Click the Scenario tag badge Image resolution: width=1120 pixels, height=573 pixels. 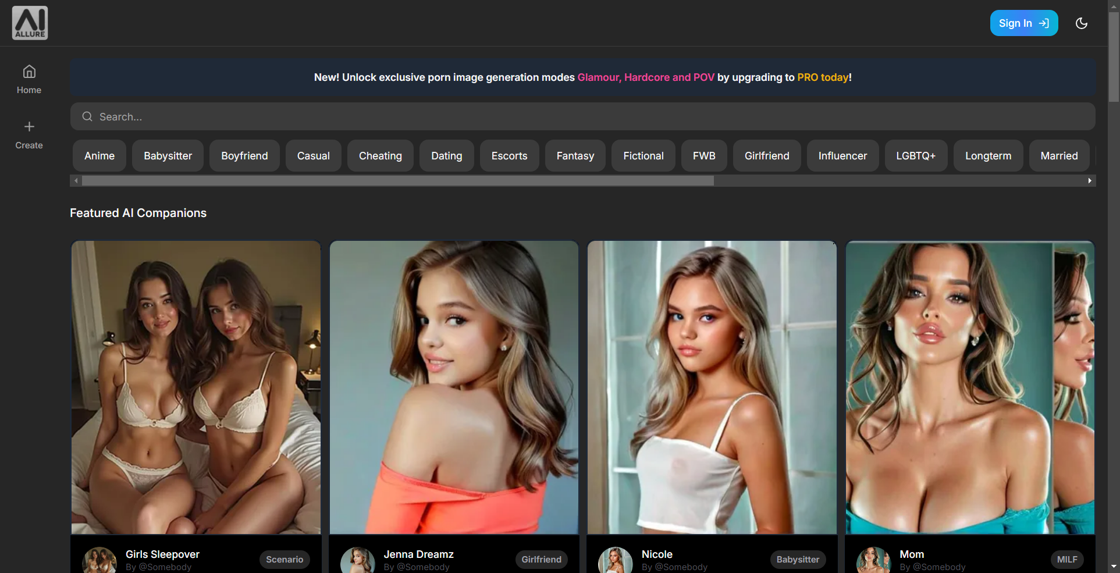(285, 560)
